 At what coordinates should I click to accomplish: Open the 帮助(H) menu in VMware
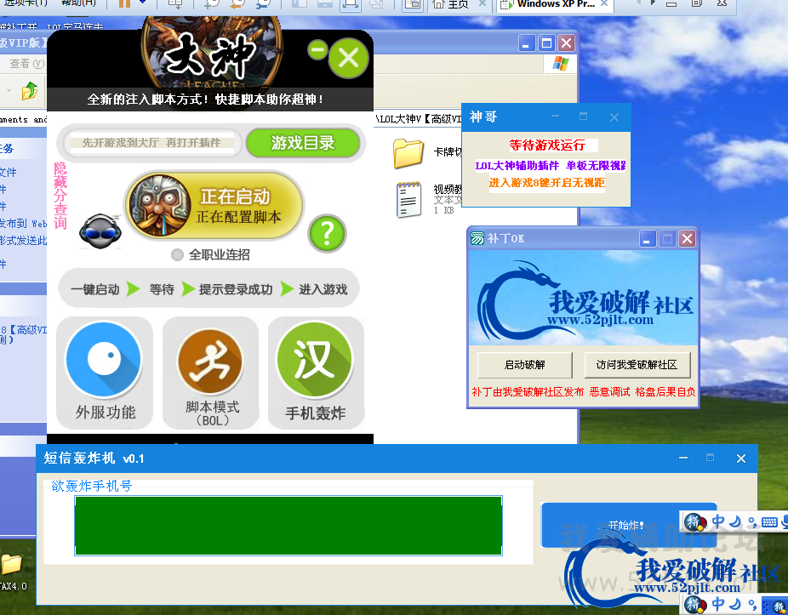[79, 3]
